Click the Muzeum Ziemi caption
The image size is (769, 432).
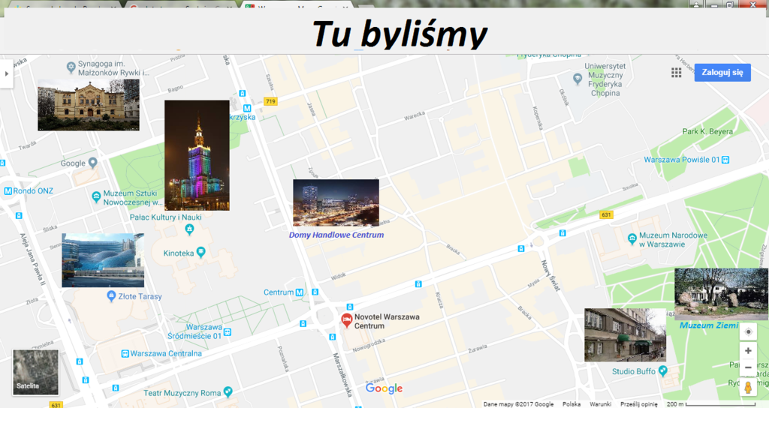[709, 325]
